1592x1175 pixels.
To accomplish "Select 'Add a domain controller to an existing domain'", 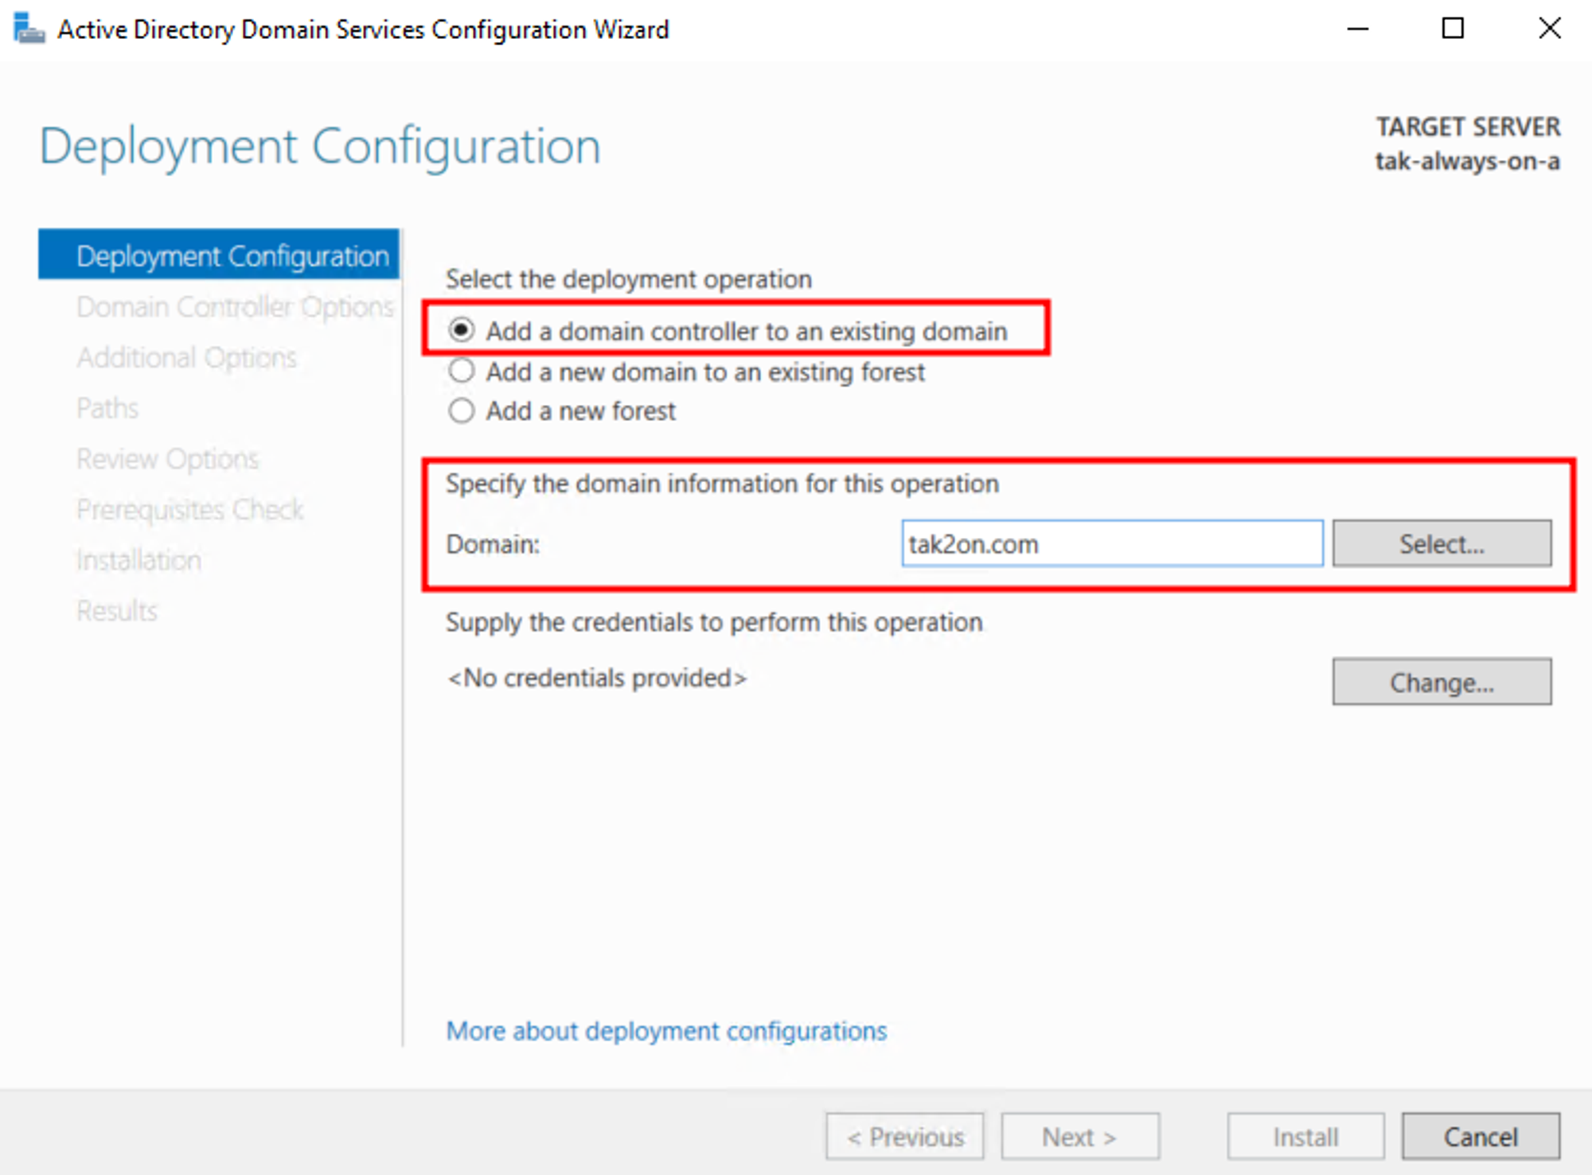I will pos(462,330).
